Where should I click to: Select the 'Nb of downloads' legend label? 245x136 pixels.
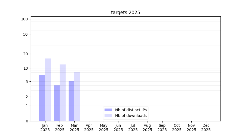pyautogui.click(x=131, y=116)
